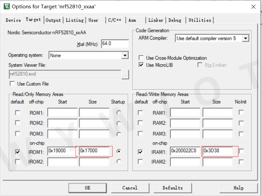The height and width of the screenshot is (196, 262).
Task: Click the RAM2 Start field
Action: (185, 123)
